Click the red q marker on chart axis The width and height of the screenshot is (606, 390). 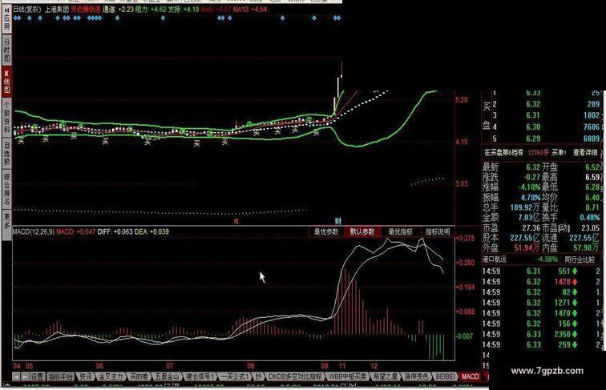[236, 221]
